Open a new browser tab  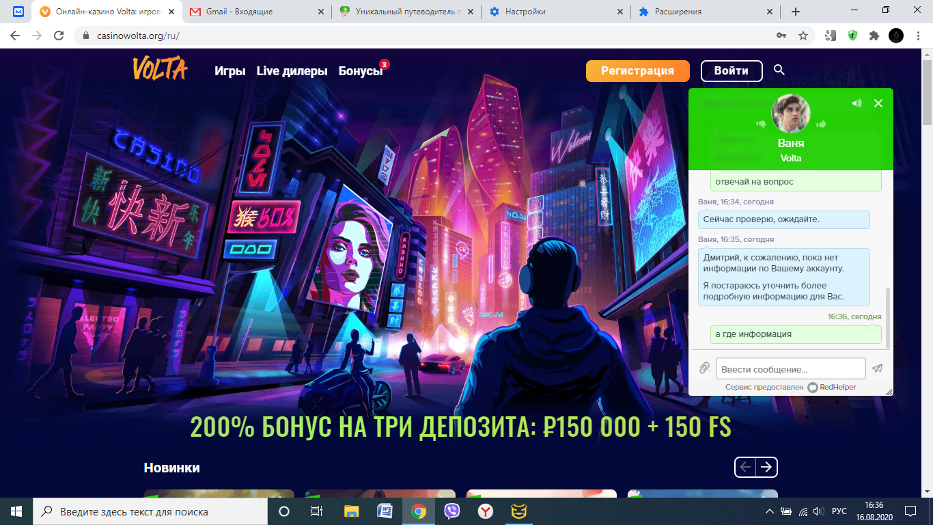[x=796, y=12]
